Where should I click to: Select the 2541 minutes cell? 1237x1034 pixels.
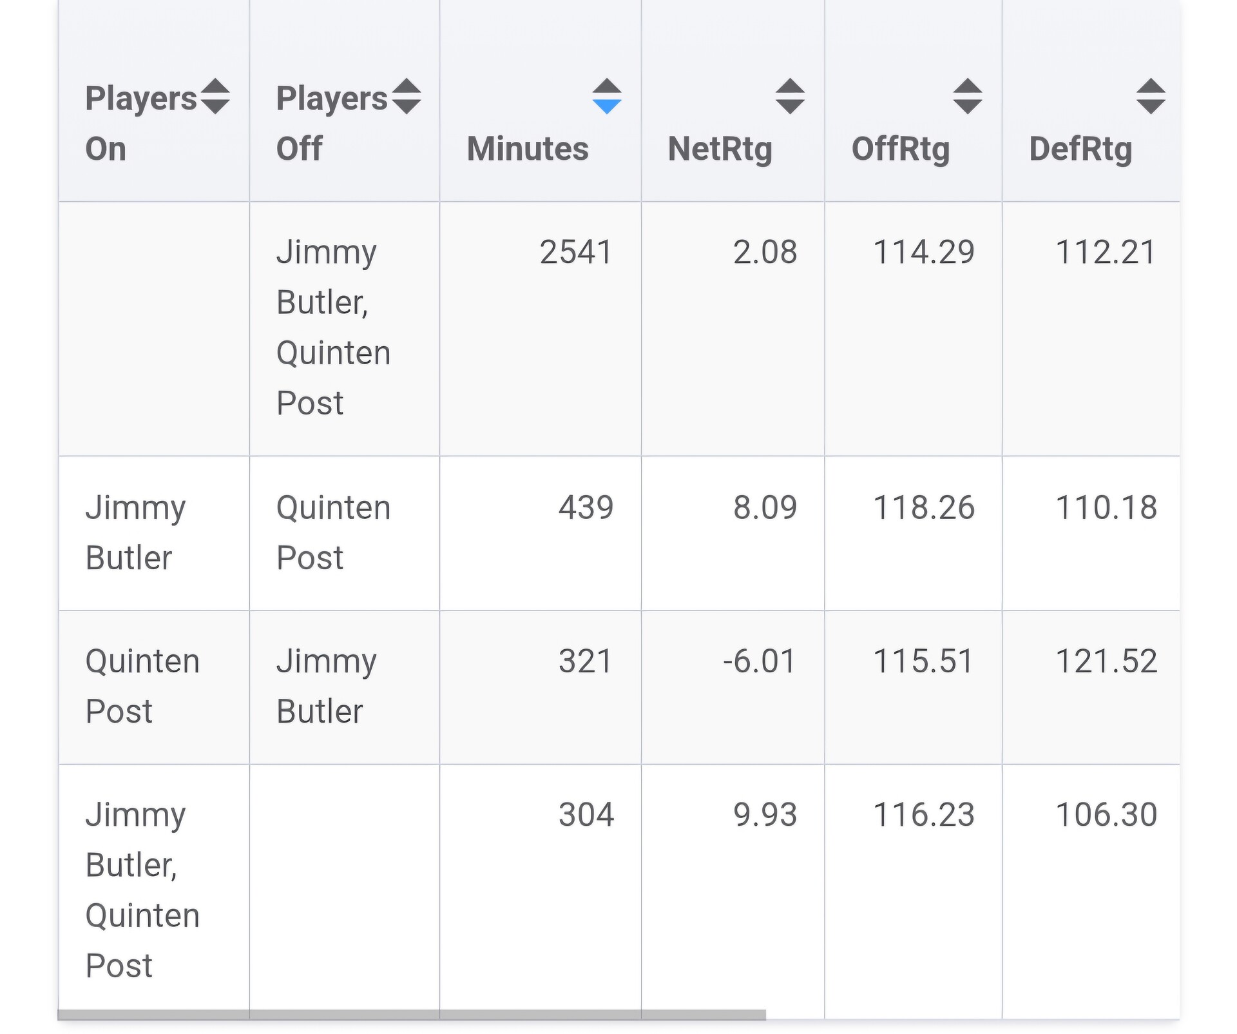pyautogui.click(x=541, y=329)
